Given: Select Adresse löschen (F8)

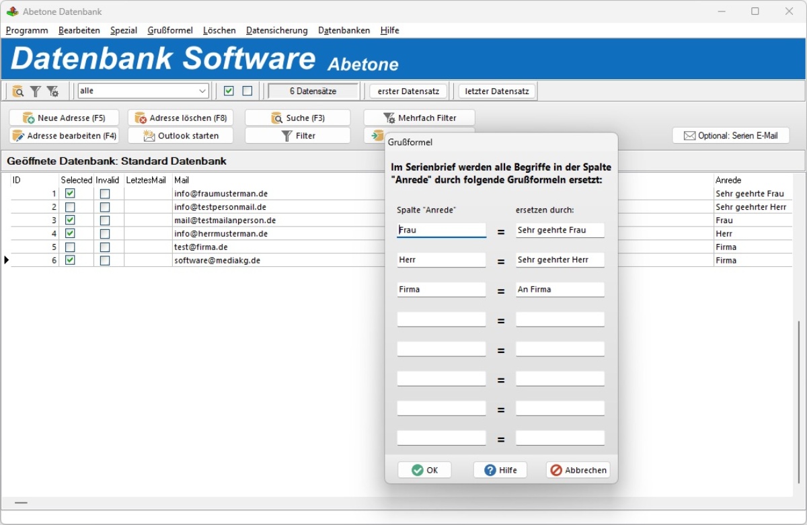Looking at the screenshot, I should (180, 117).
